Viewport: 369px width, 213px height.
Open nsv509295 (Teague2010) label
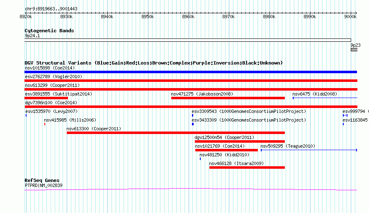pos(288,146)
